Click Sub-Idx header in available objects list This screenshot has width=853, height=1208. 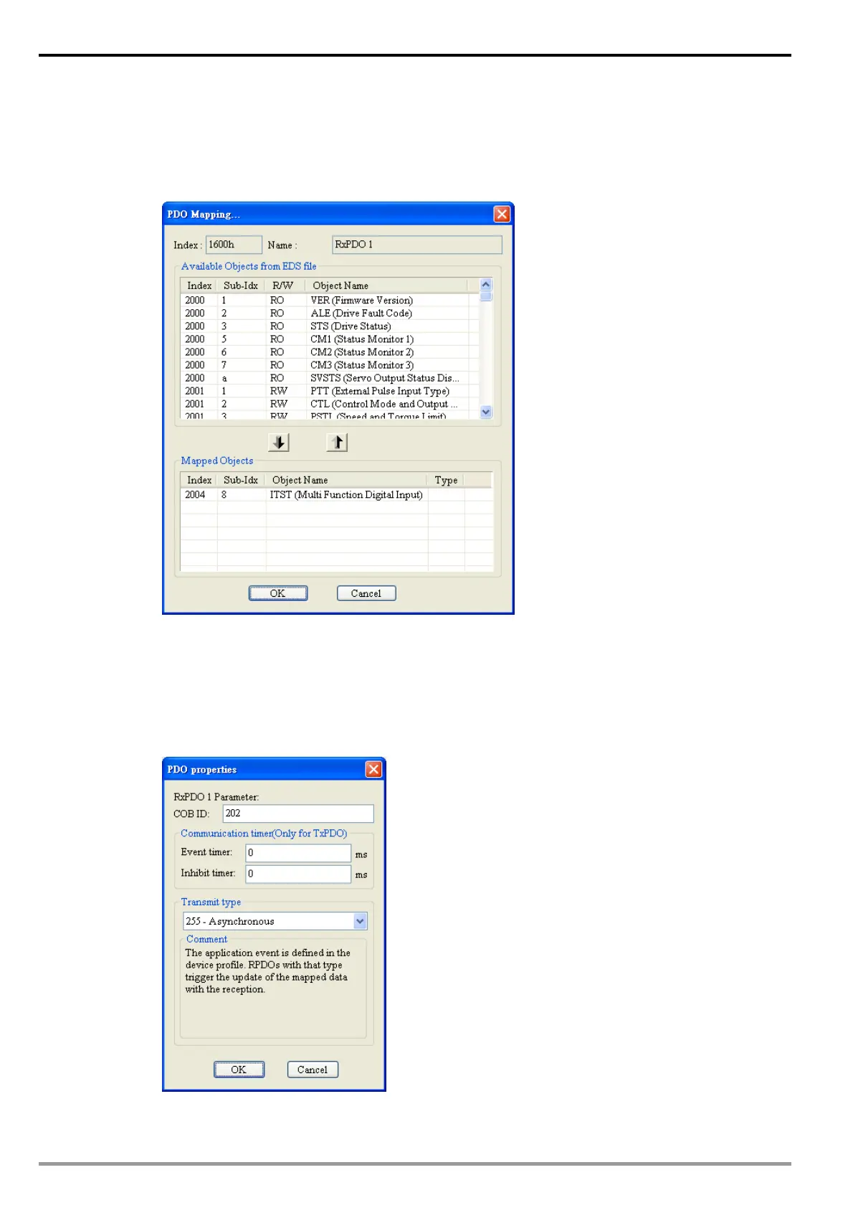click(x=241, y=285)
